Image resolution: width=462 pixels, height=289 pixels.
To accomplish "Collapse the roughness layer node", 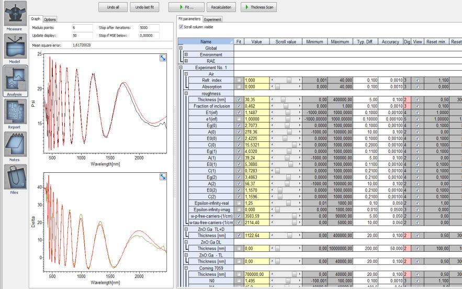I will (x=186, y=93).
